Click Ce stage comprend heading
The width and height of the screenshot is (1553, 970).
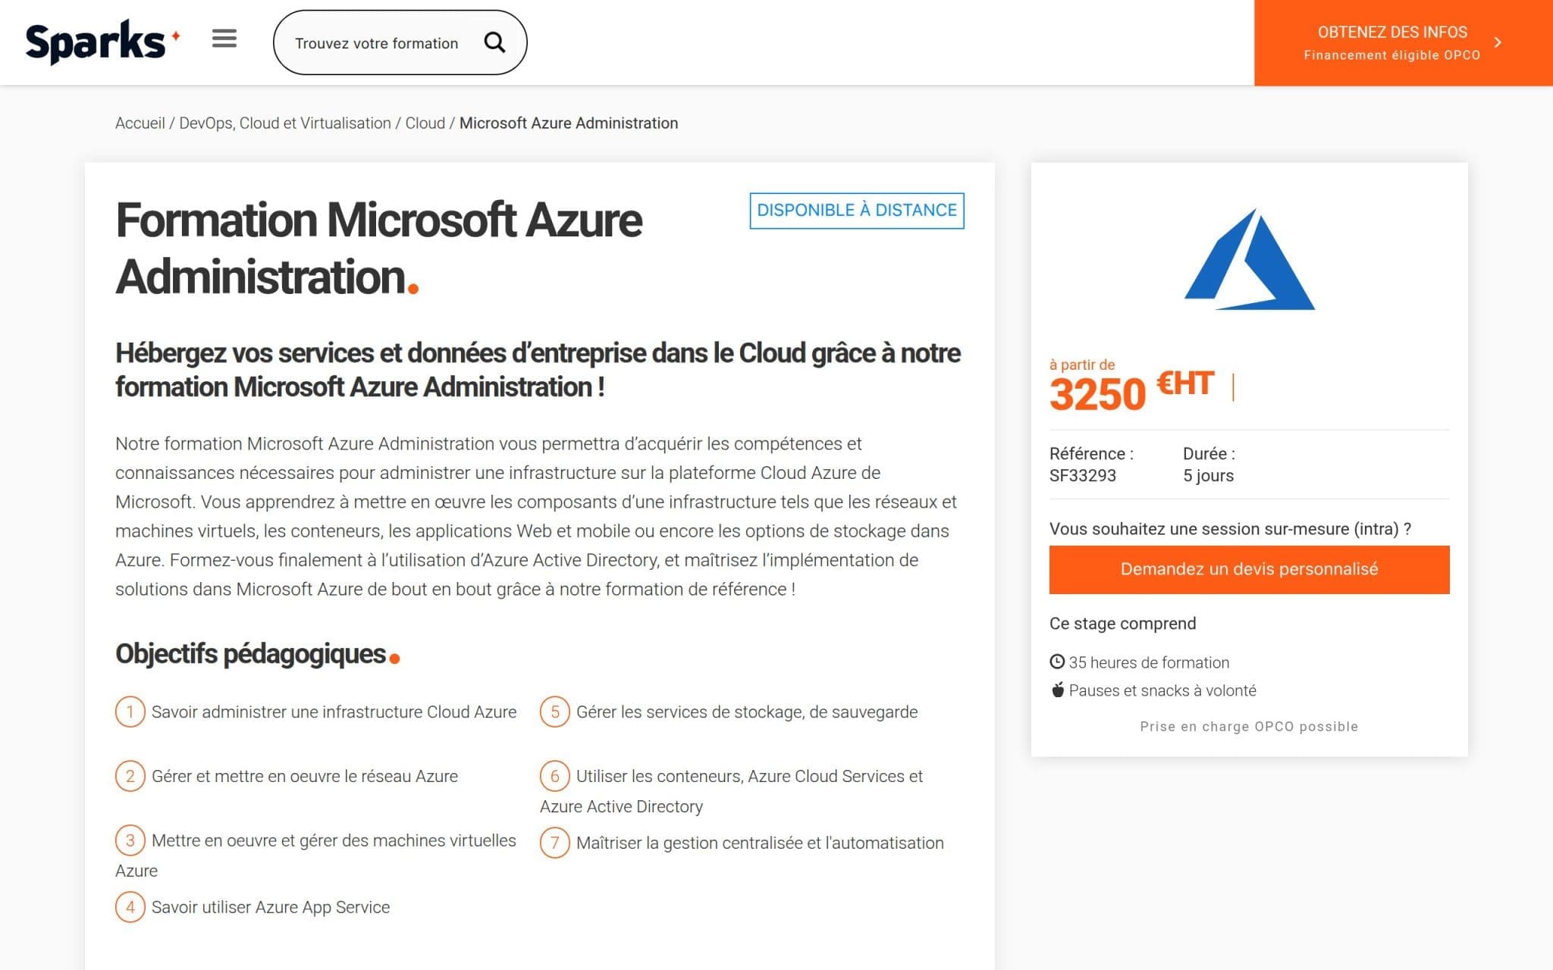(x=1122, y=624)
